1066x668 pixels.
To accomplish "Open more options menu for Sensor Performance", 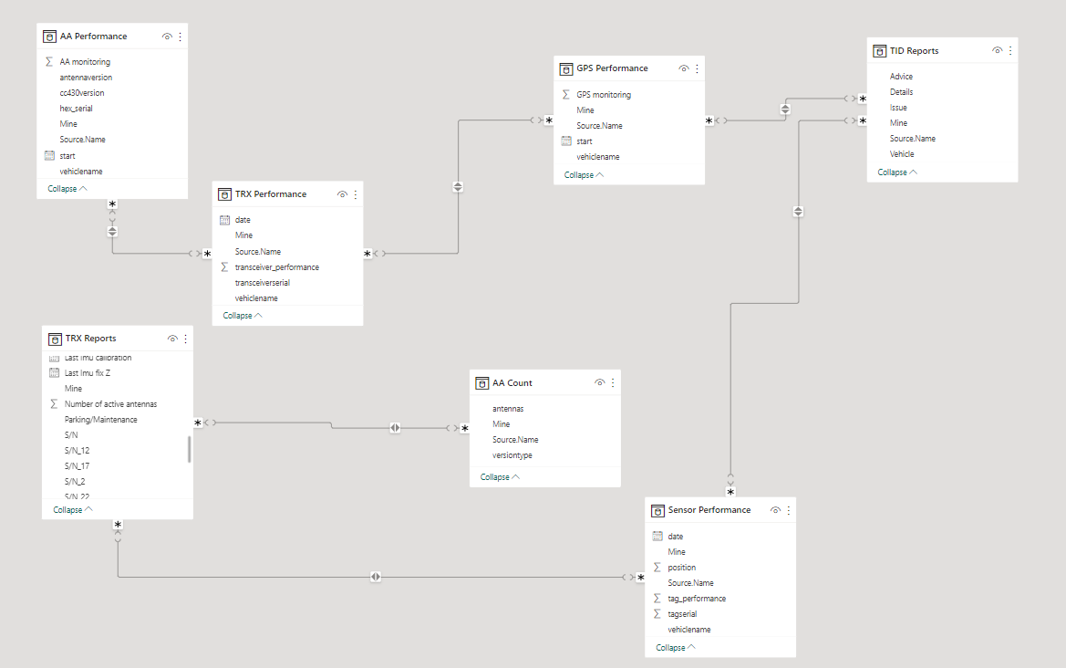I will click(x=789, y=510).
